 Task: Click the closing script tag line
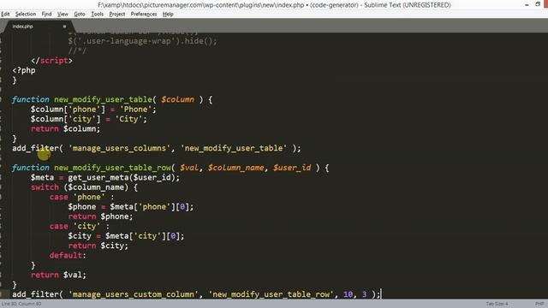(x=51, y=61)
